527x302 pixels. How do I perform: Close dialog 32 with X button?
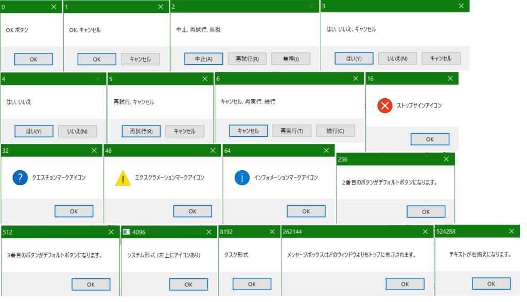tap(94, 151)
